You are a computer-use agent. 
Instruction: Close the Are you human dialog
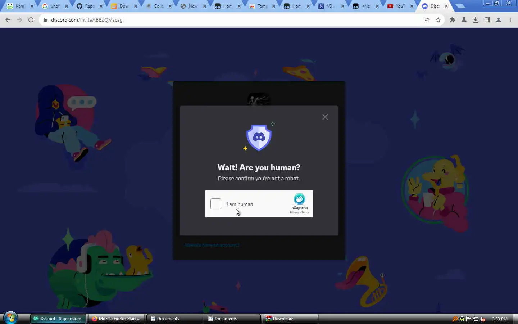(x=325, y=117)
